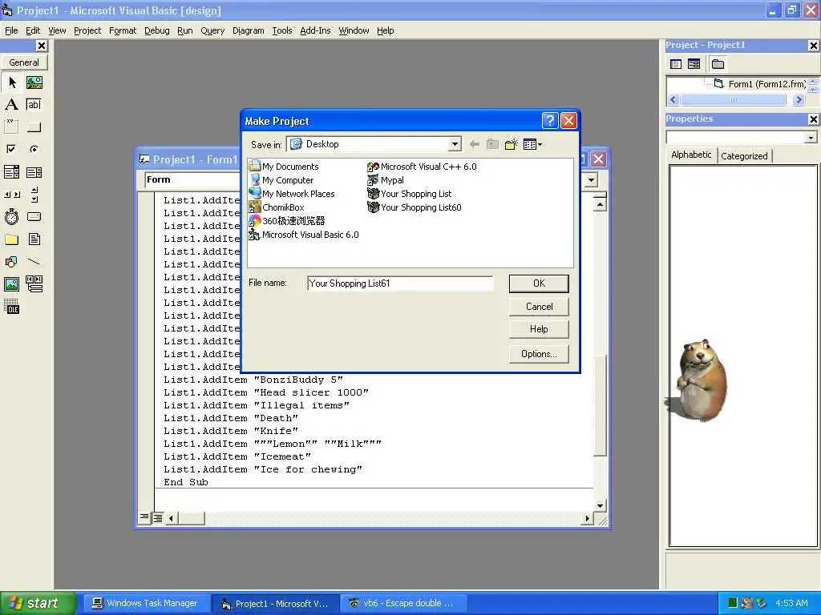The height and width of the screenshot is (615, 821).
Task: Select the TextBox tool in toolbox
Action: coord(34,105)
